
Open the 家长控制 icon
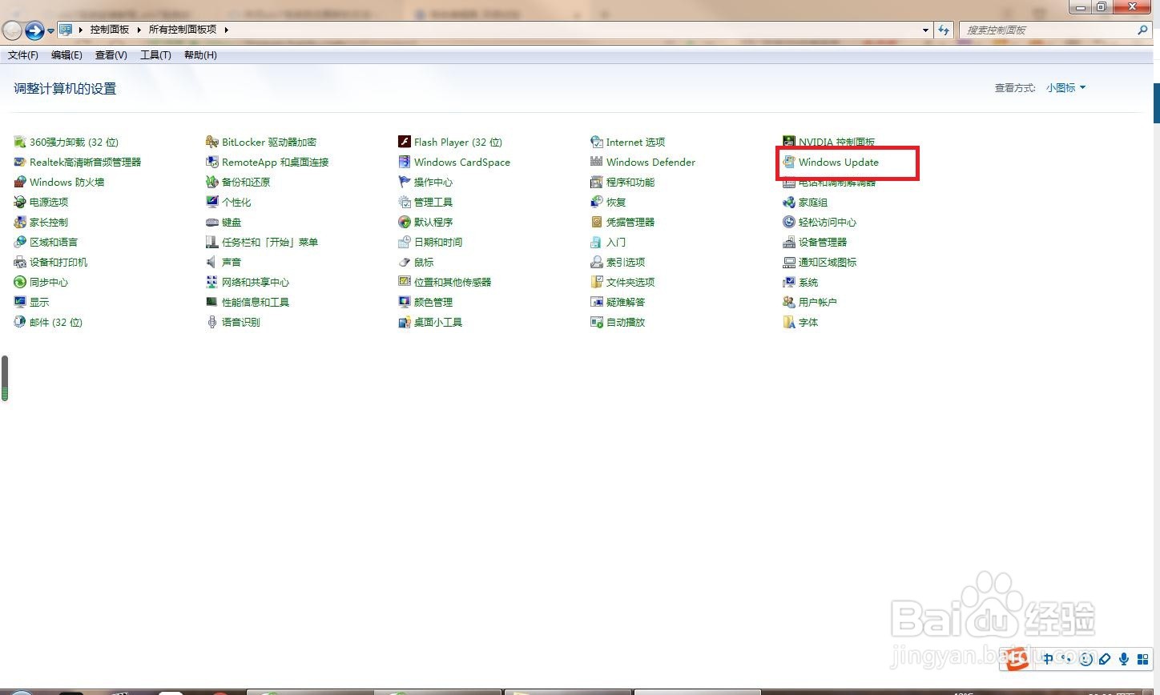[x=20, y=222]
